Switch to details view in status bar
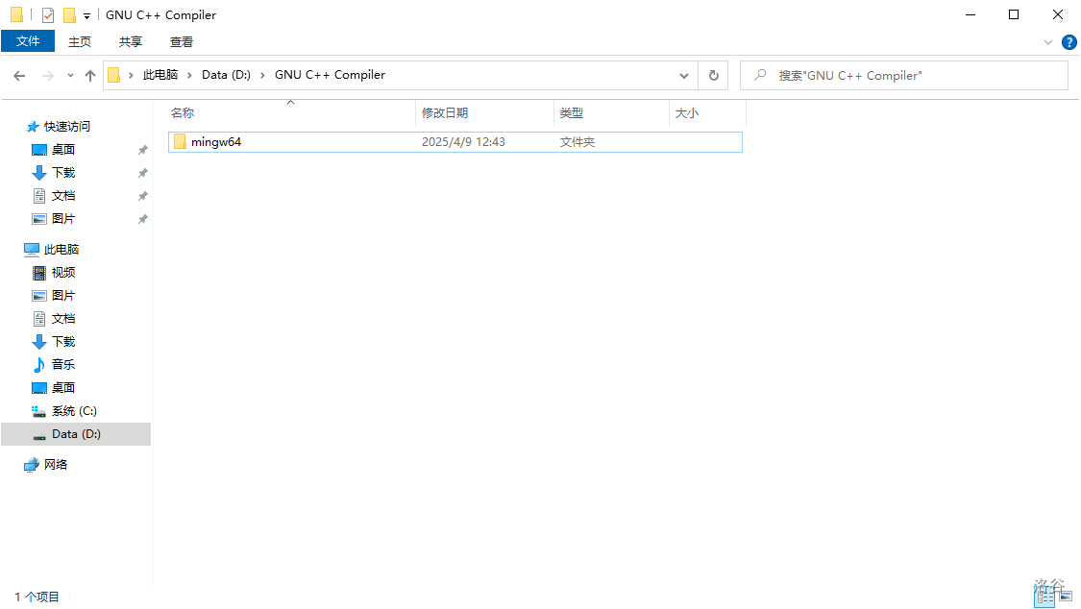The image size is (1081, 609). click(x=1043, y=597)
